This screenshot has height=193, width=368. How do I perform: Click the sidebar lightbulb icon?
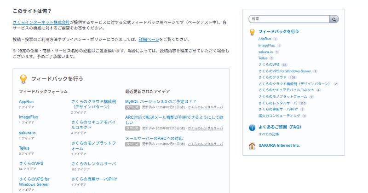[252, 32]
